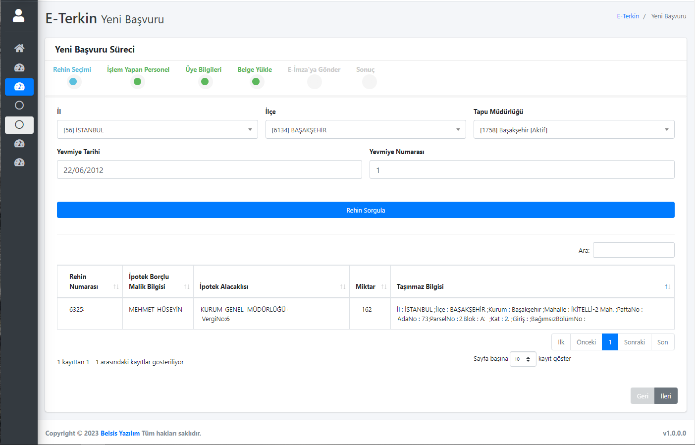Image resolution: width=695 pixels, height=445 pixels.
Task: Select page 1 in pagination
Action: click(610, 342)
